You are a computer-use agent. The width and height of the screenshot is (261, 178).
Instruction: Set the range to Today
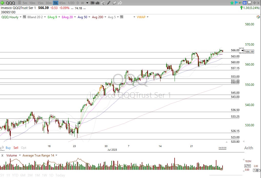pos(60,175)
